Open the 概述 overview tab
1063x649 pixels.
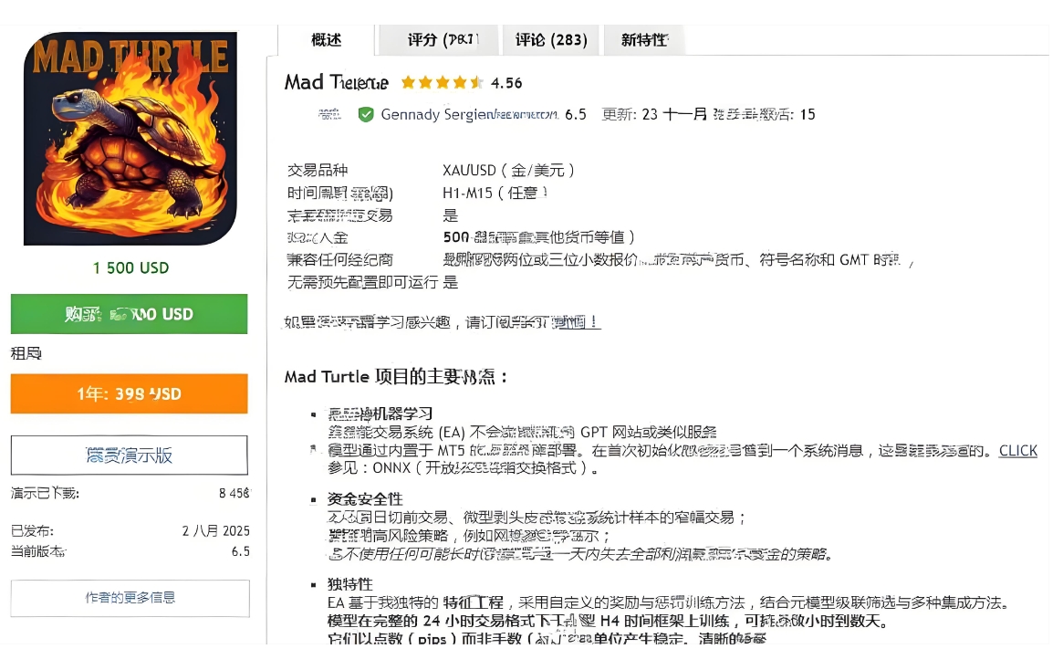(326, 40)
